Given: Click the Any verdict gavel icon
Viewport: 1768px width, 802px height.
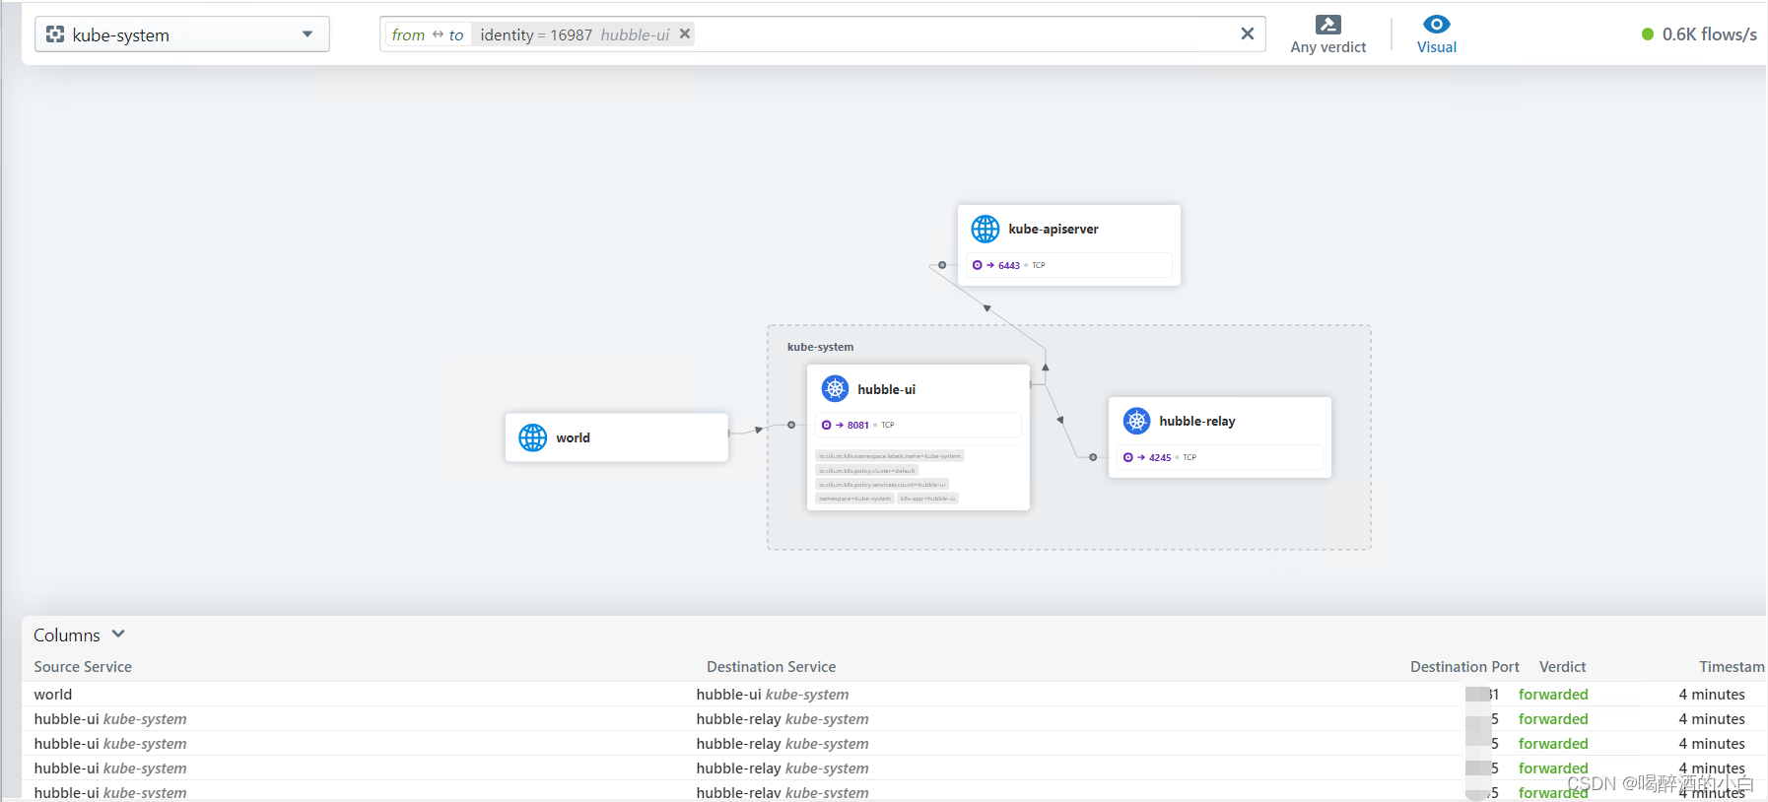Looking at the screenshot, I should click(1328, 25).
